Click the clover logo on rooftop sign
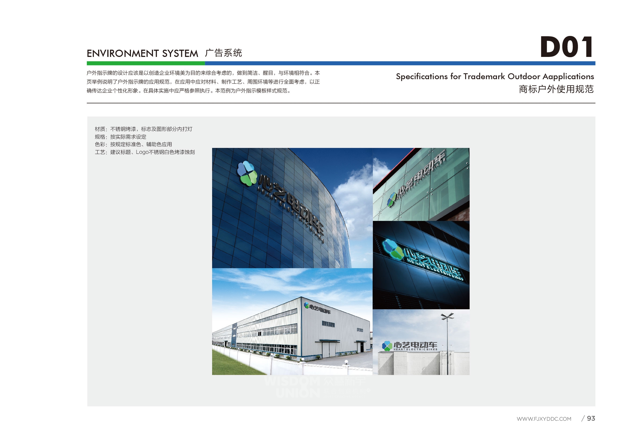The height and width of the screenshot is (444, 635). (387, 346)
